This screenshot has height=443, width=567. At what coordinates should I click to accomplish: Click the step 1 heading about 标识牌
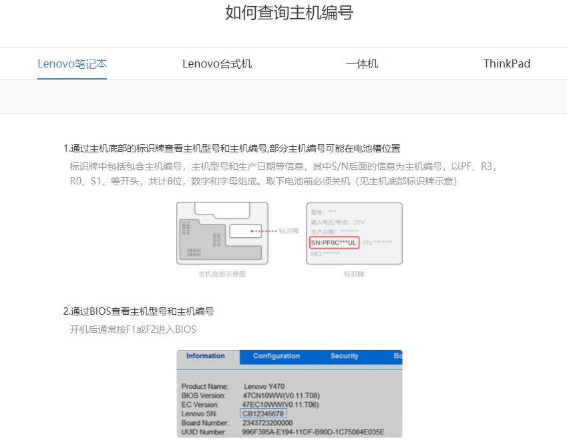(232, 148)
